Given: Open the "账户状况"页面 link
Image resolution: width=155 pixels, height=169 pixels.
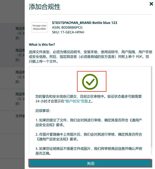Looking at the screenshot, I should click(76, 101).
